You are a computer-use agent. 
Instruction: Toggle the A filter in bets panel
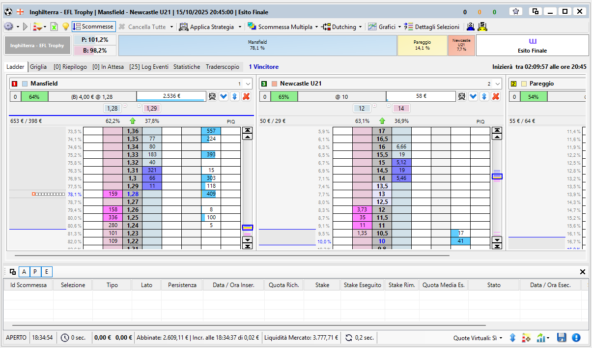pyautogui.click(x=24, y=272)
